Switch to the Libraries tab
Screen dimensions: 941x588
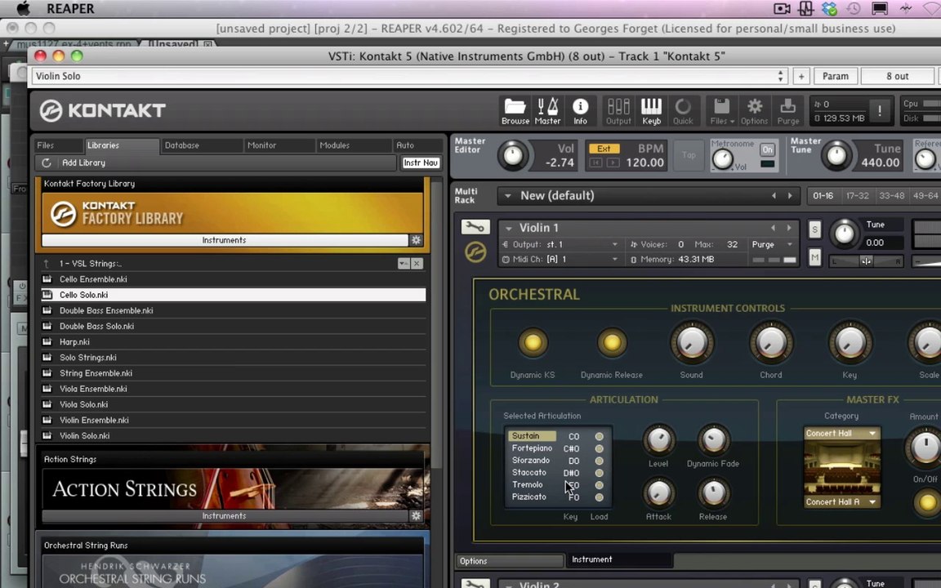click(x=122, y=145)
